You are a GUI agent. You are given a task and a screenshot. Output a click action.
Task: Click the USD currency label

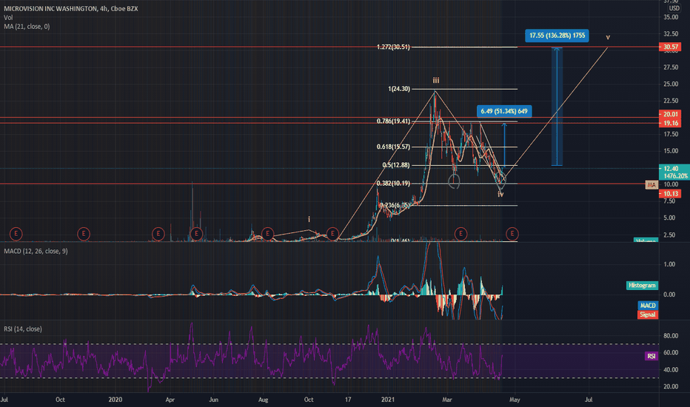(674, 8)
